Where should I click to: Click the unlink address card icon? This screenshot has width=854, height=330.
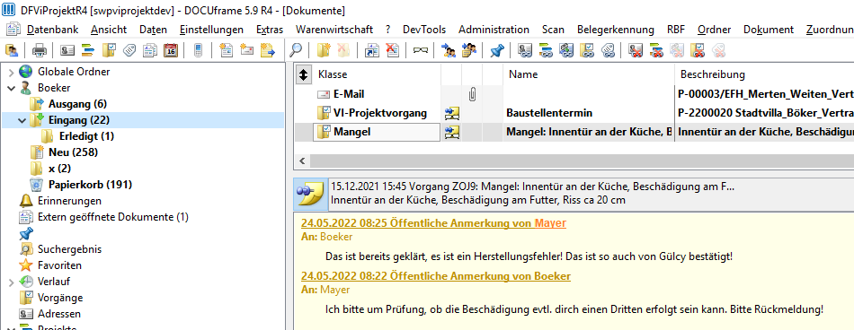click(636, 51)
